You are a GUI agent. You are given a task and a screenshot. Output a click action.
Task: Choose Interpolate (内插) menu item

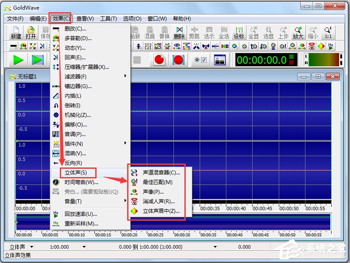coord(90,96)
